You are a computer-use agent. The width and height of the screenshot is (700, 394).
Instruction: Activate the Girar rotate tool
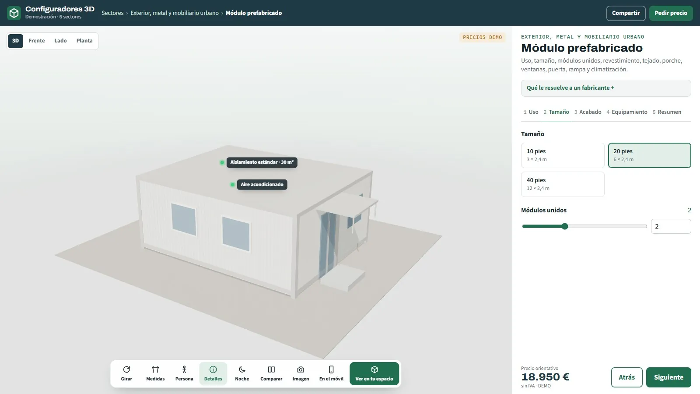[x=126, y=373]
